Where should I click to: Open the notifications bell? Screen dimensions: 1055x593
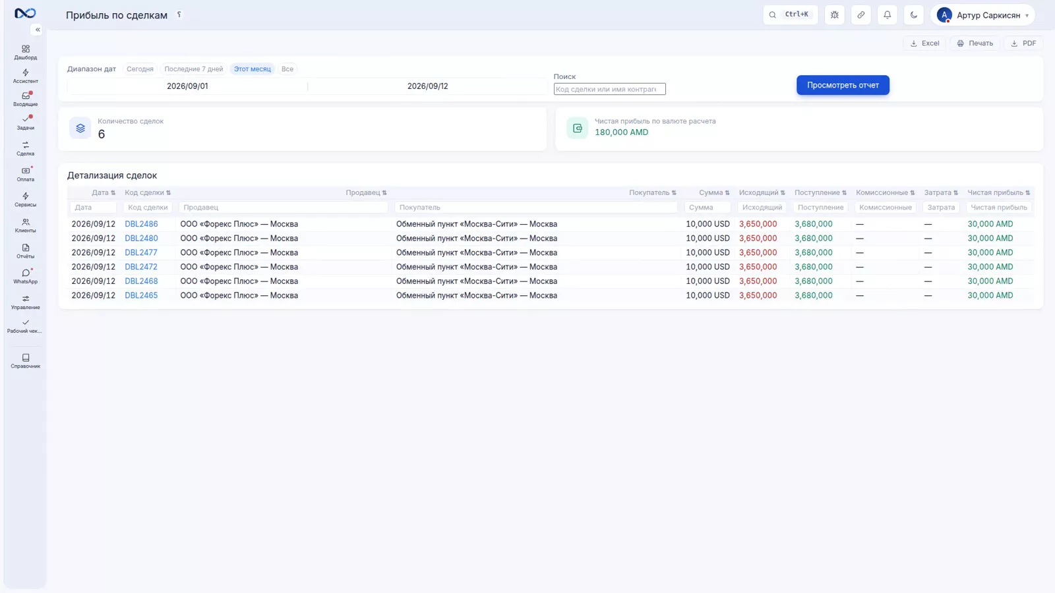coord(888,14)
